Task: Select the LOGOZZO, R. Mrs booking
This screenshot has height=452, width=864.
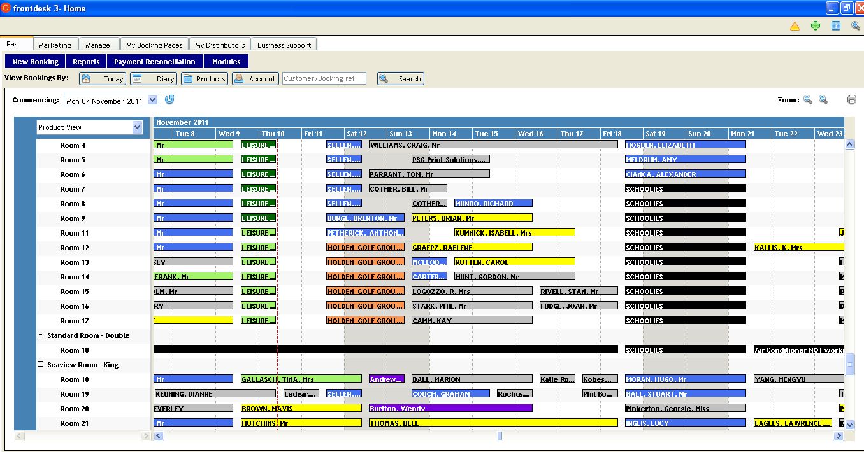Action: [472, 291]
